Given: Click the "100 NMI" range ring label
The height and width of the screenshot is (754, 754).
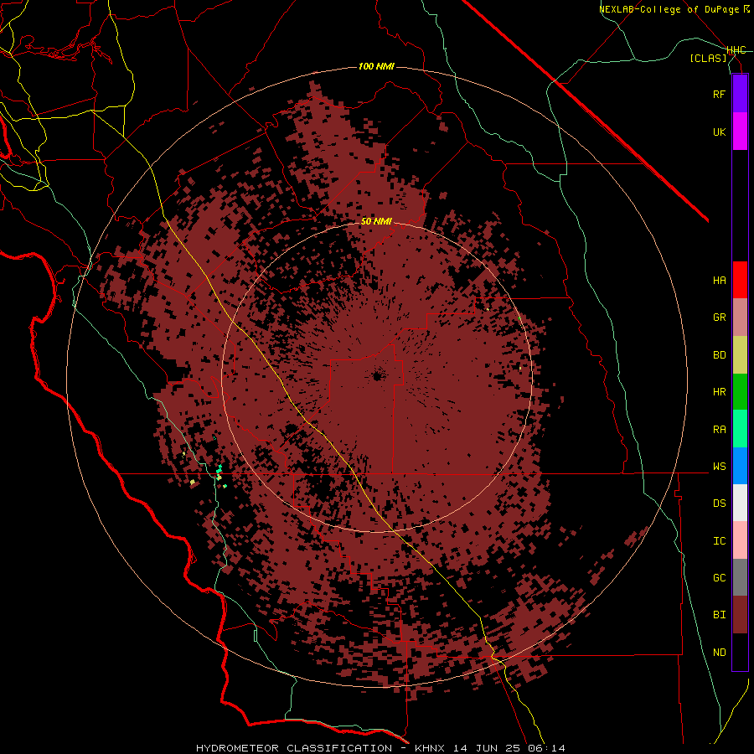Looking at the screenshot, I should (376, 66).
